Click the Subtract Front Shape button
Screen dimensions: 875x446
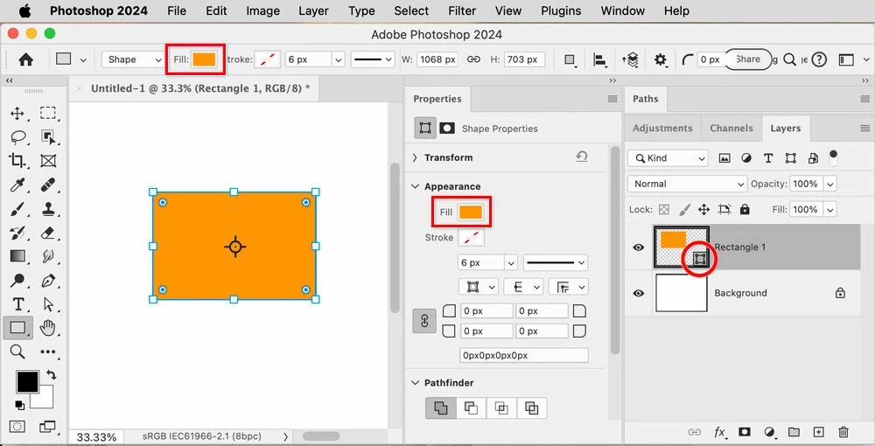[x=471, y=408]
